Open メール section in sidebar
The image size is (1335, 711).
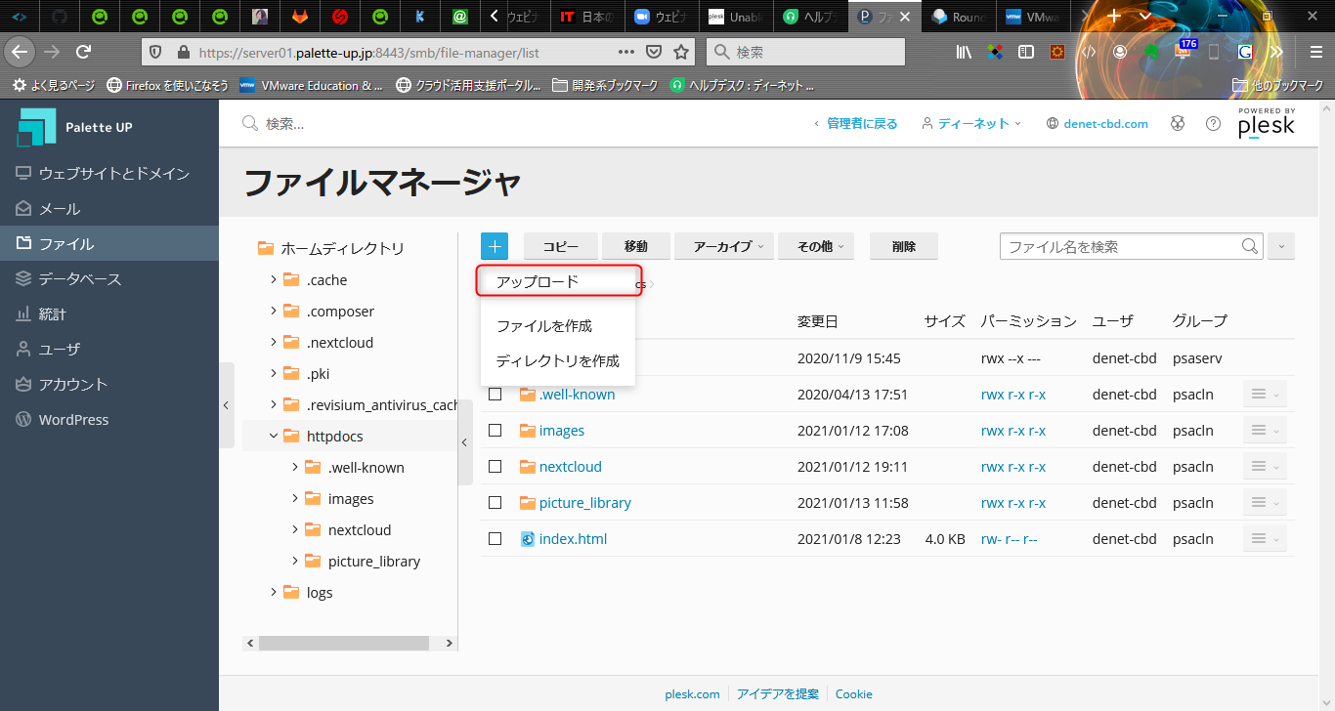[x=109, y=208]
